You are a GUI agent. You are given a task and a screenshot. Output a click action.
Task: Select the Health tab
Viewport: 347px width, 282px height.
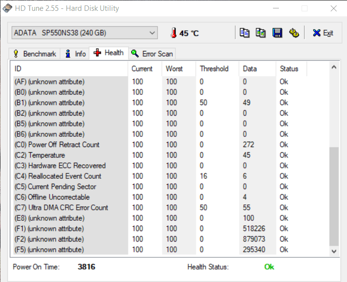point(109,53)
